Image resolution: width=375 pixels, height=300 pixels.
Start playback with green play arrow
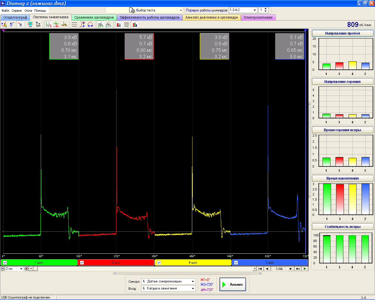tap(305, 269)
